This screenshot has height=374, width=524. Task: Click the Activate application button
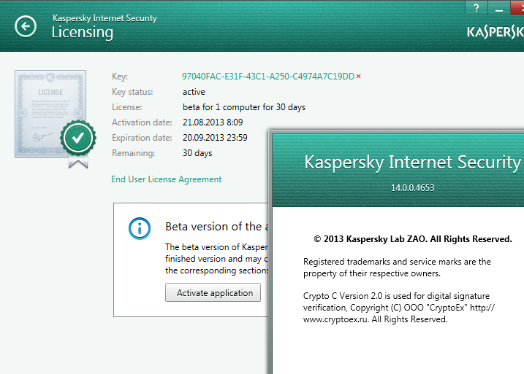pos(213,292)
